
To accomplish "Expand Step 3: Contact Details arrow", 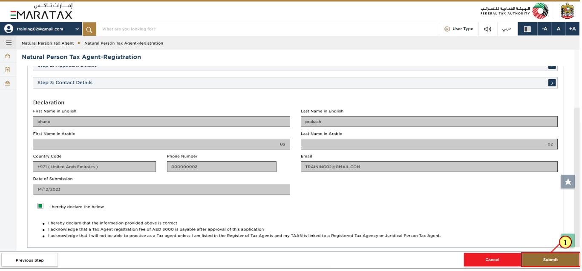I will tap(552, 83).
